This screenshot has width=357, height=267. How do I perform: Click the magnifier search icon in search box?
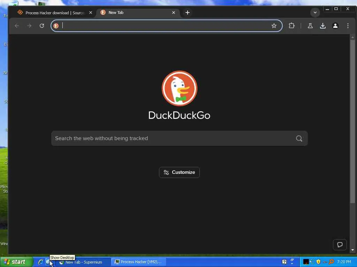click(299, 138)
